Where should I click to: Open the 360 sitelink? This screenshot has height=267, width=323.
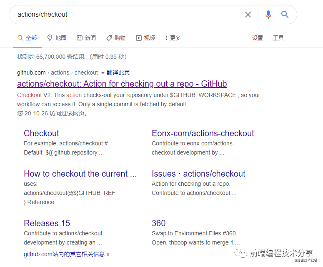[159, 223]
